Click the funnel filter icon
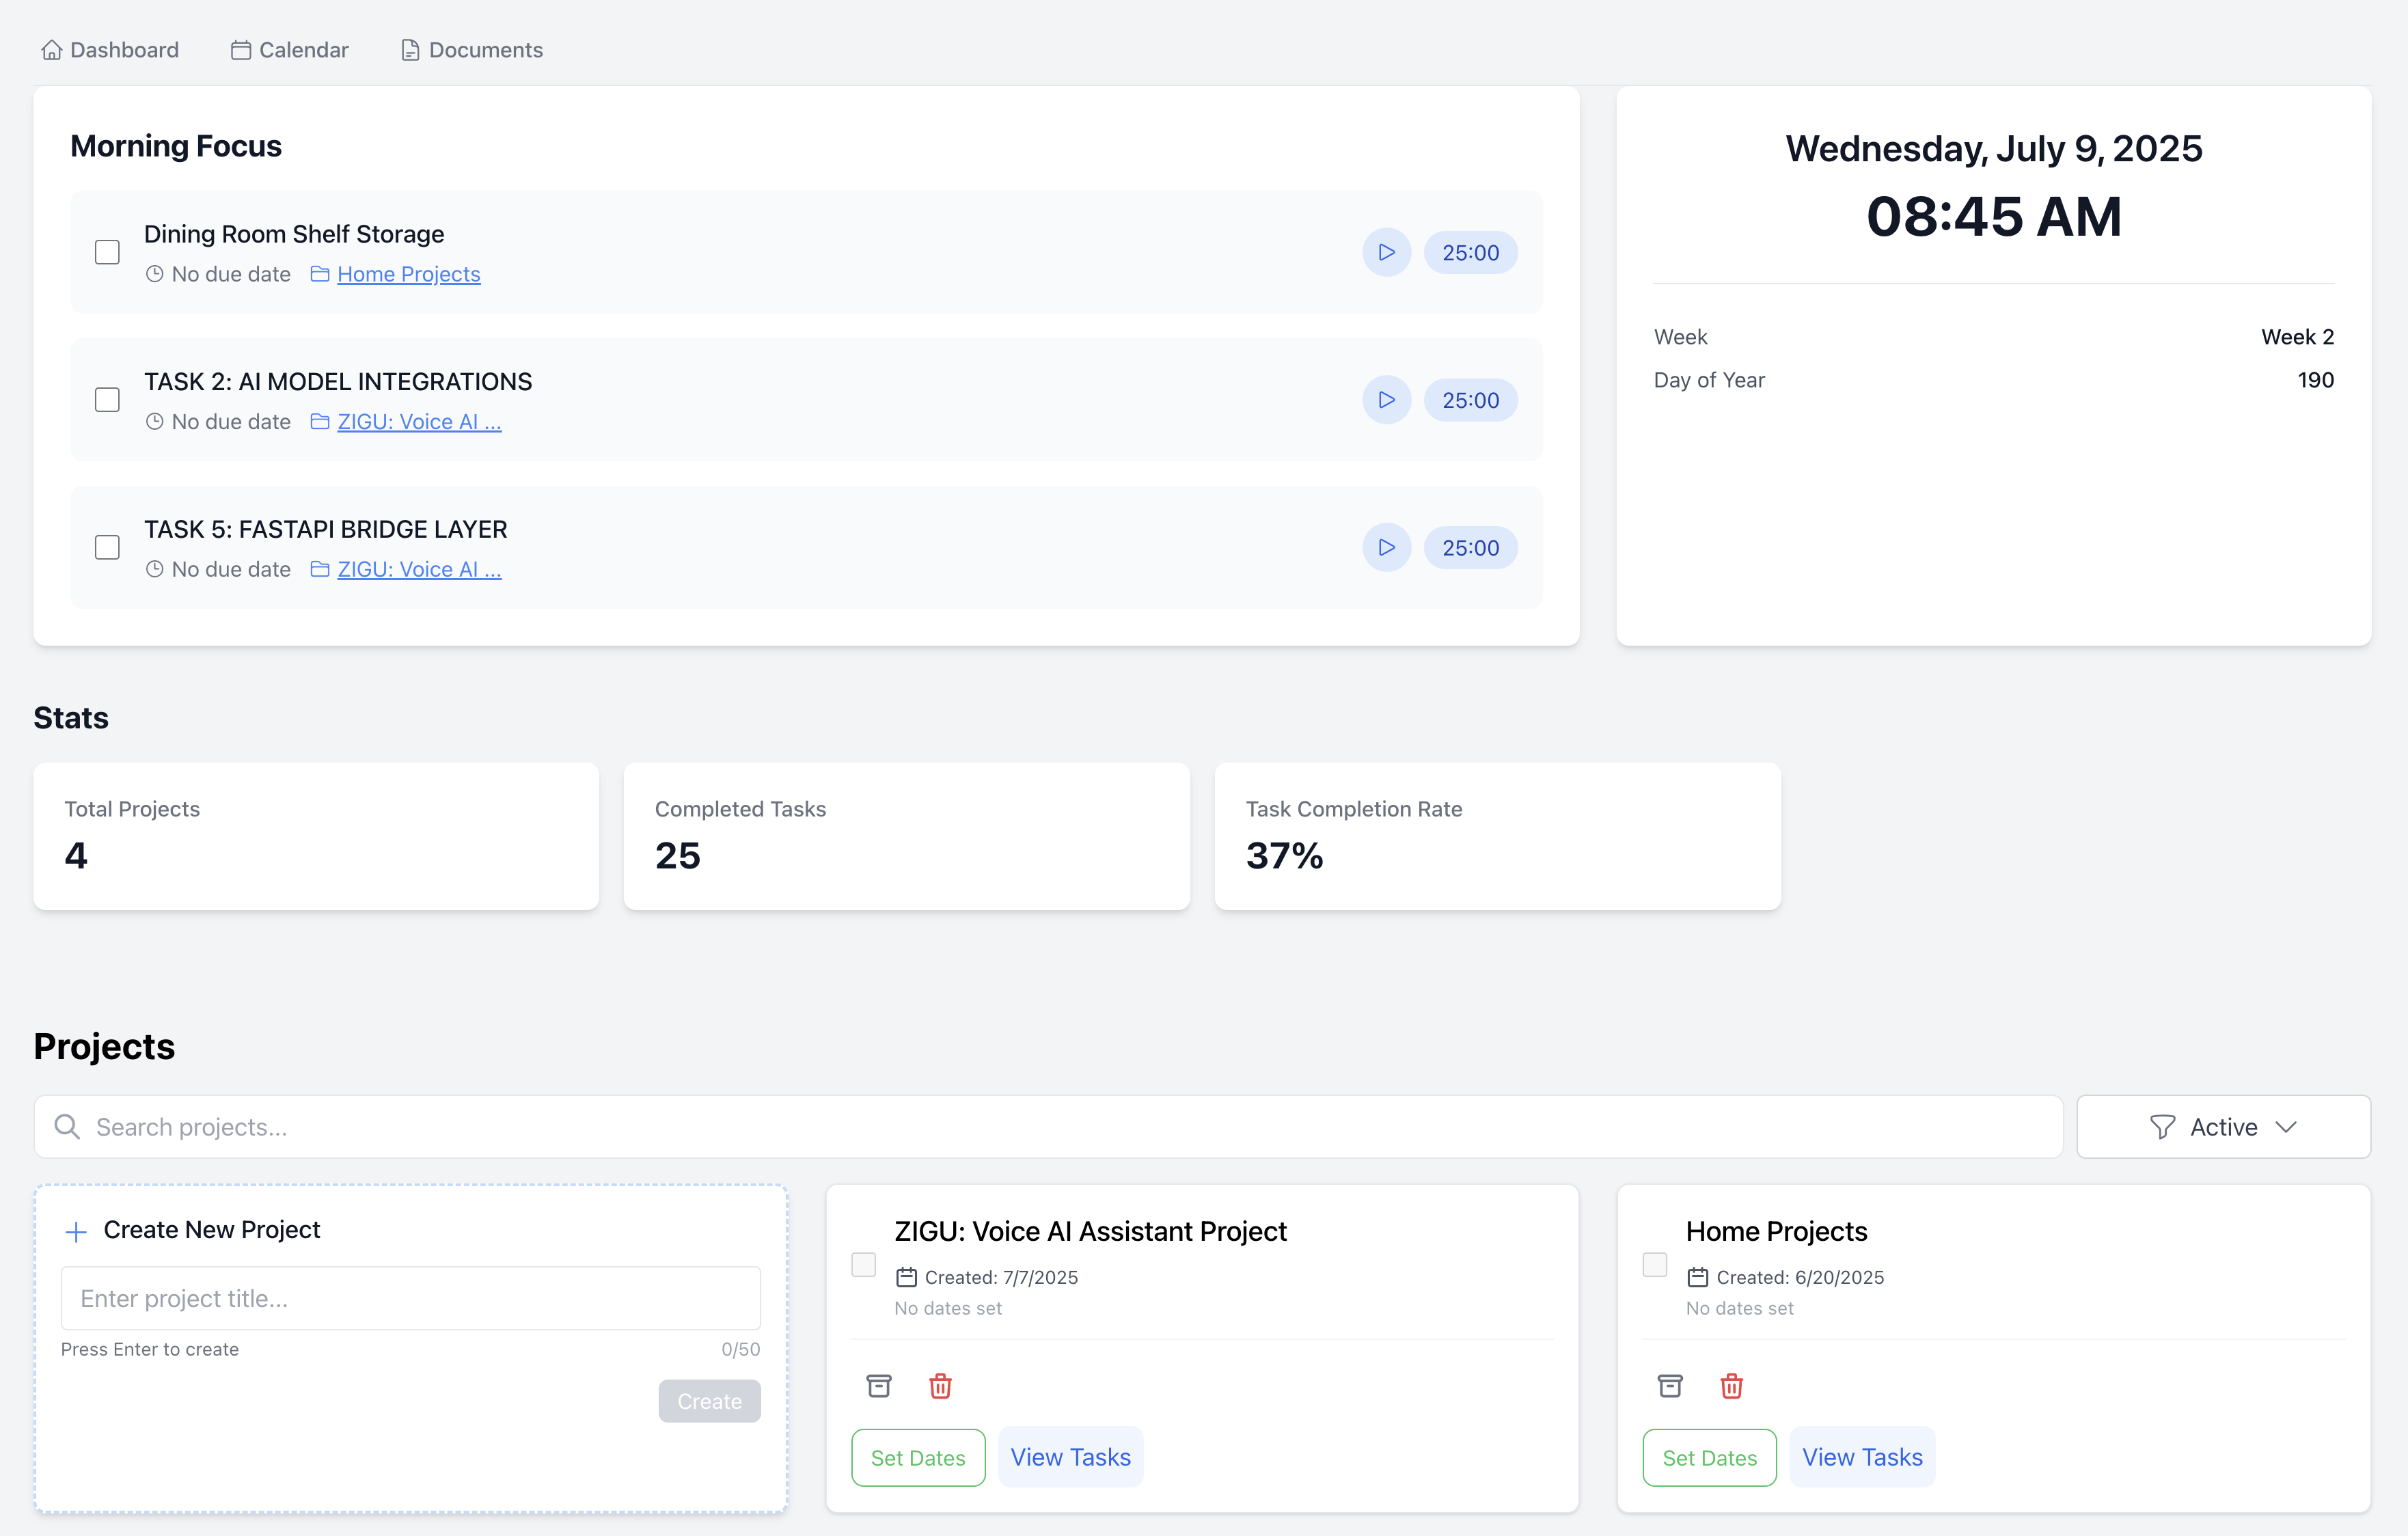The width and height of the screenshot is (2408, 1536). pos(2162,1127)
